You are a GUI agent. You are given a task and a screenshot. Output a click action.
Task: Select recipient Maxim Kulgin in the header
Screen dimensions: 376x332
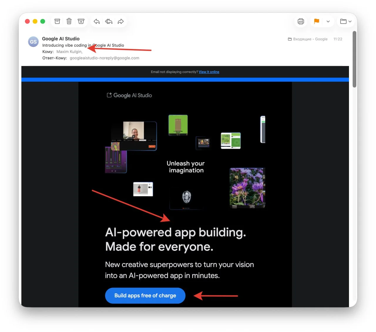(x=69, y=52)
